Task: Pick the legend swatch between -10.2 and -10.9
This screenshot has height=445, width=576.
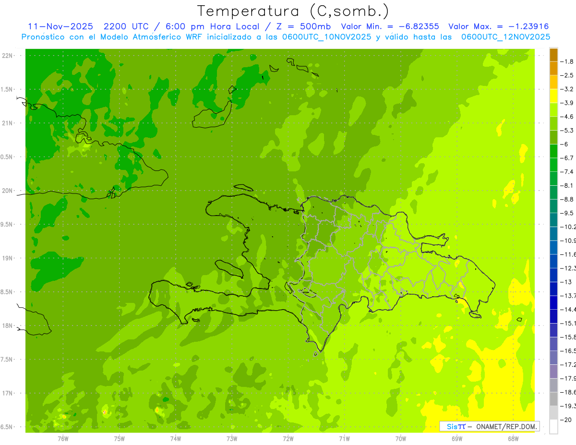Action: [x=554, y=234]
